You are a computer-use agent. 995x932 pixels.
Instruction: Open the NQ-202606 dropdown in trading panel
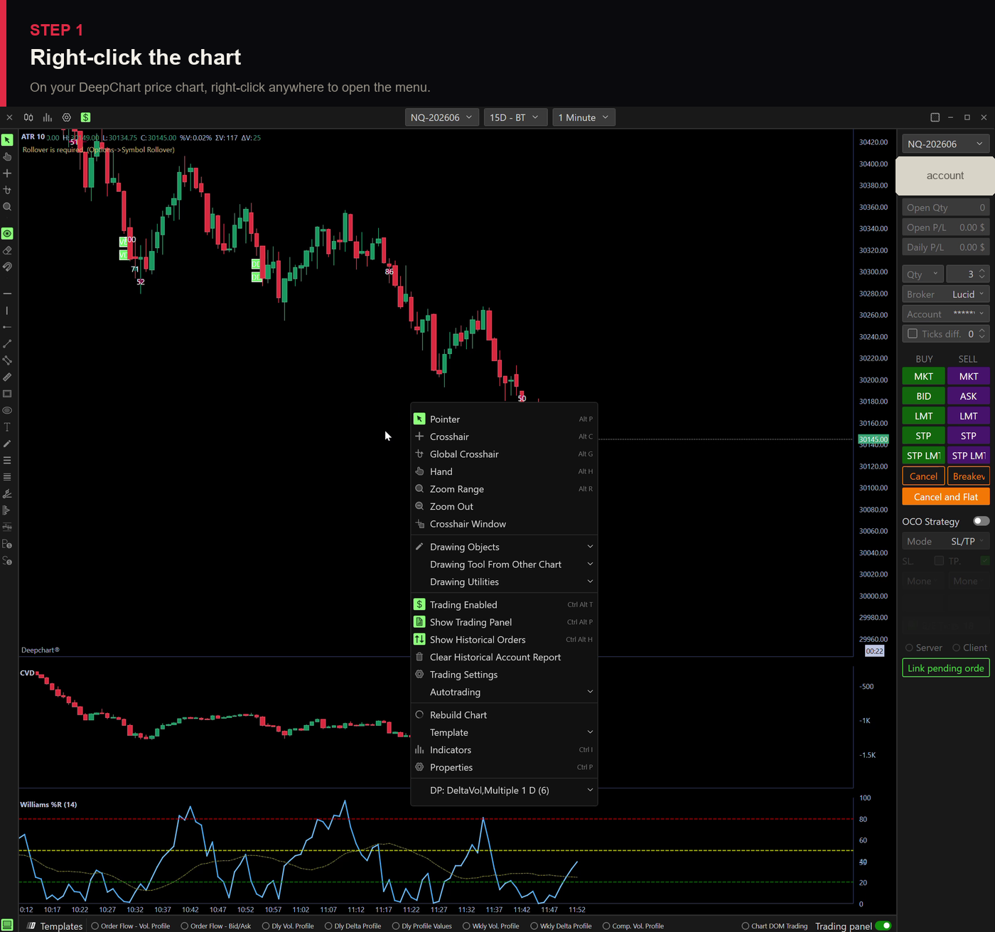click(945, 144)
